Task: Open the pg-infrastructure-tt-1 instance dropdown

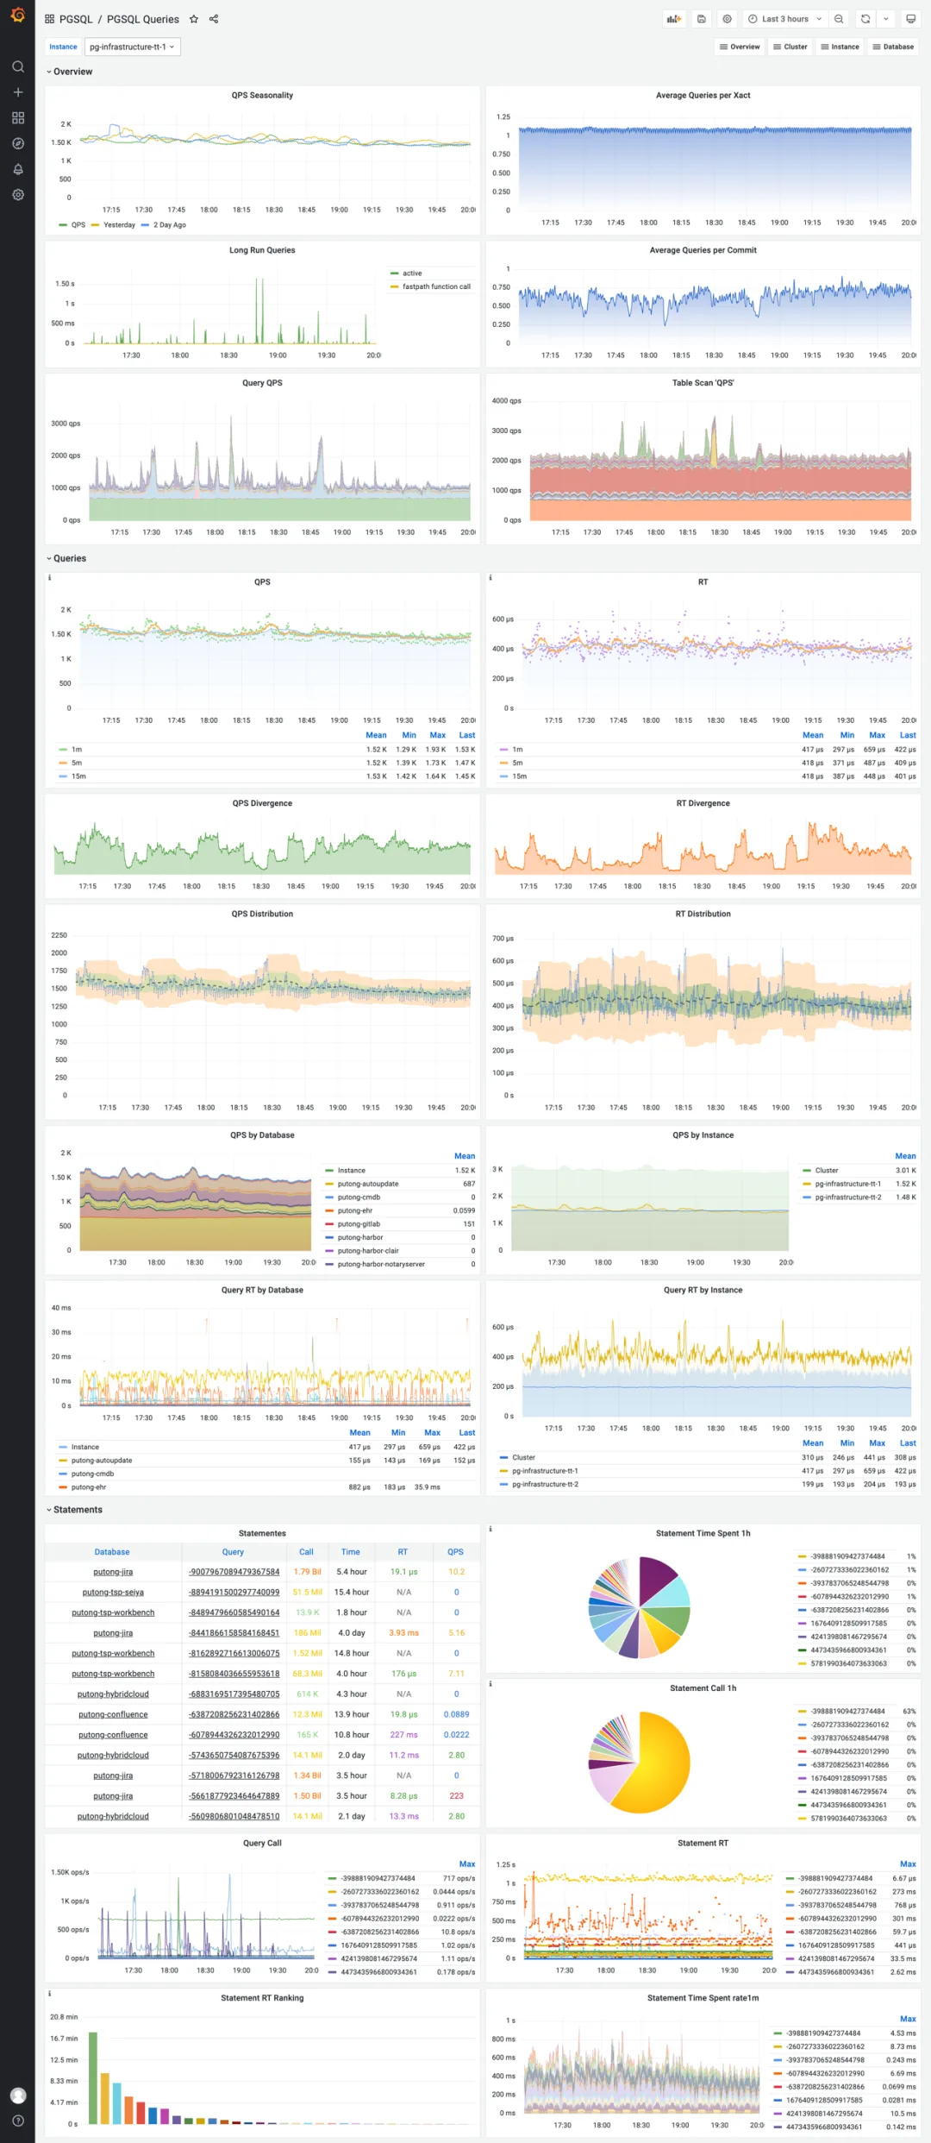Action: pos(132,47)
